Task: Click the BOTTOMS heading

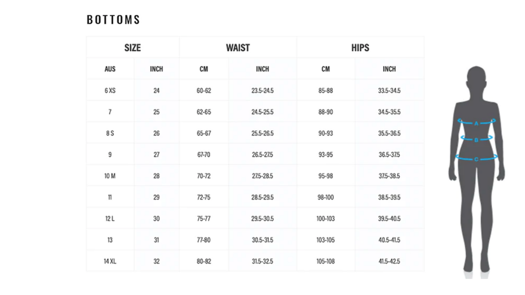Action: click(x=113, y=20)
